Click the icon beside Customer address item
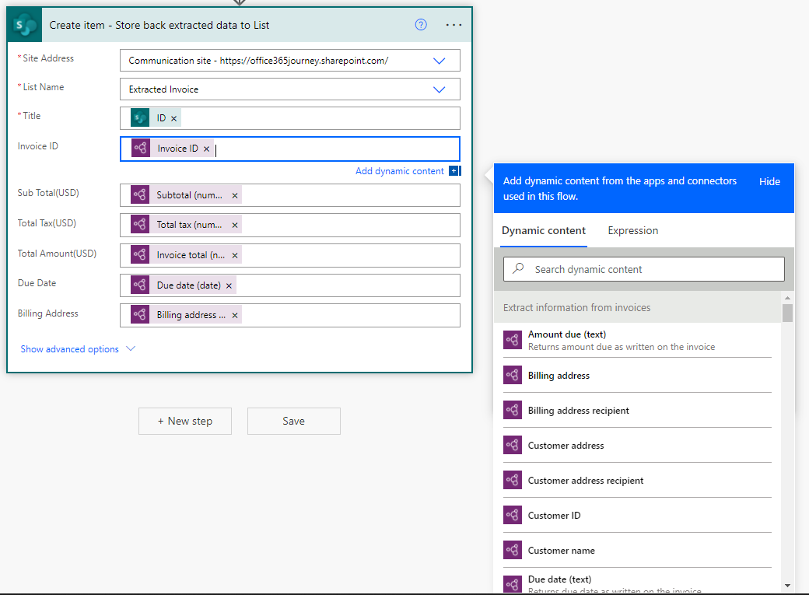 513,446
